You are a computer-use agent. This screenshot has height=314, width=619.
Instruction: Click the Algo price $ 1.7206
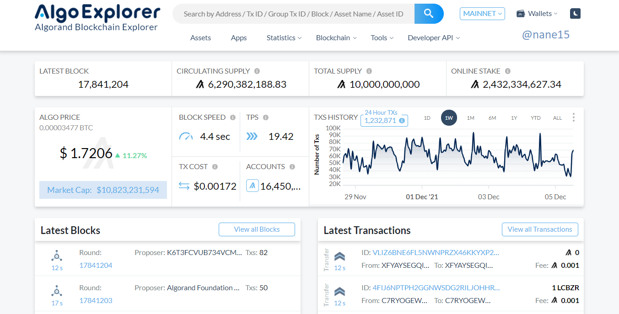click(86, 154)
